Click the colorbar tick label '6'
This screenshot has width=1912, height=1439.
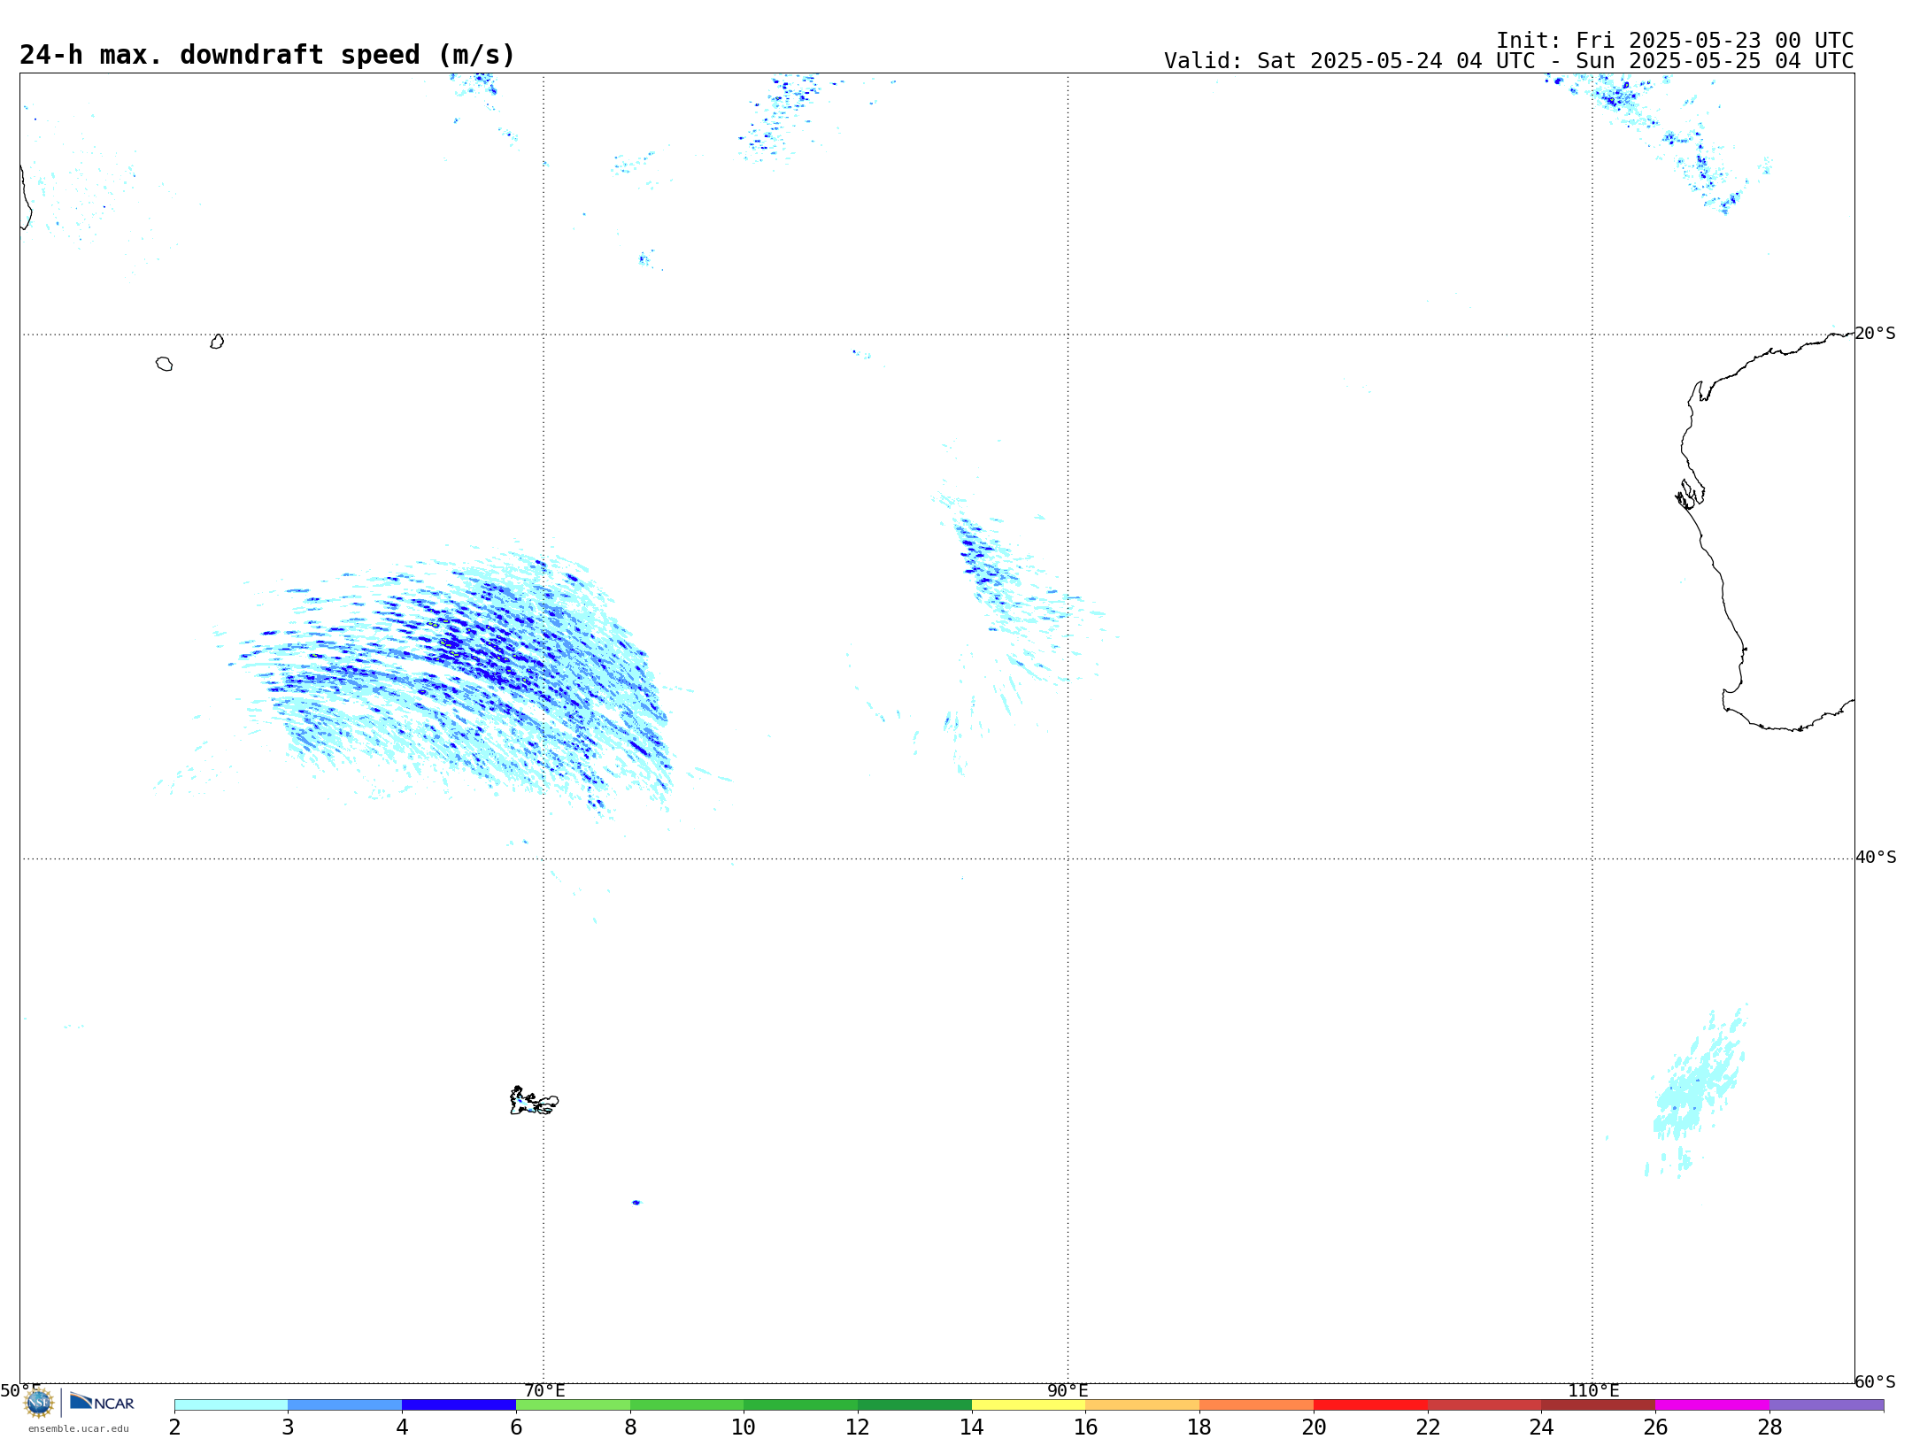click(x=516, y=1427)
